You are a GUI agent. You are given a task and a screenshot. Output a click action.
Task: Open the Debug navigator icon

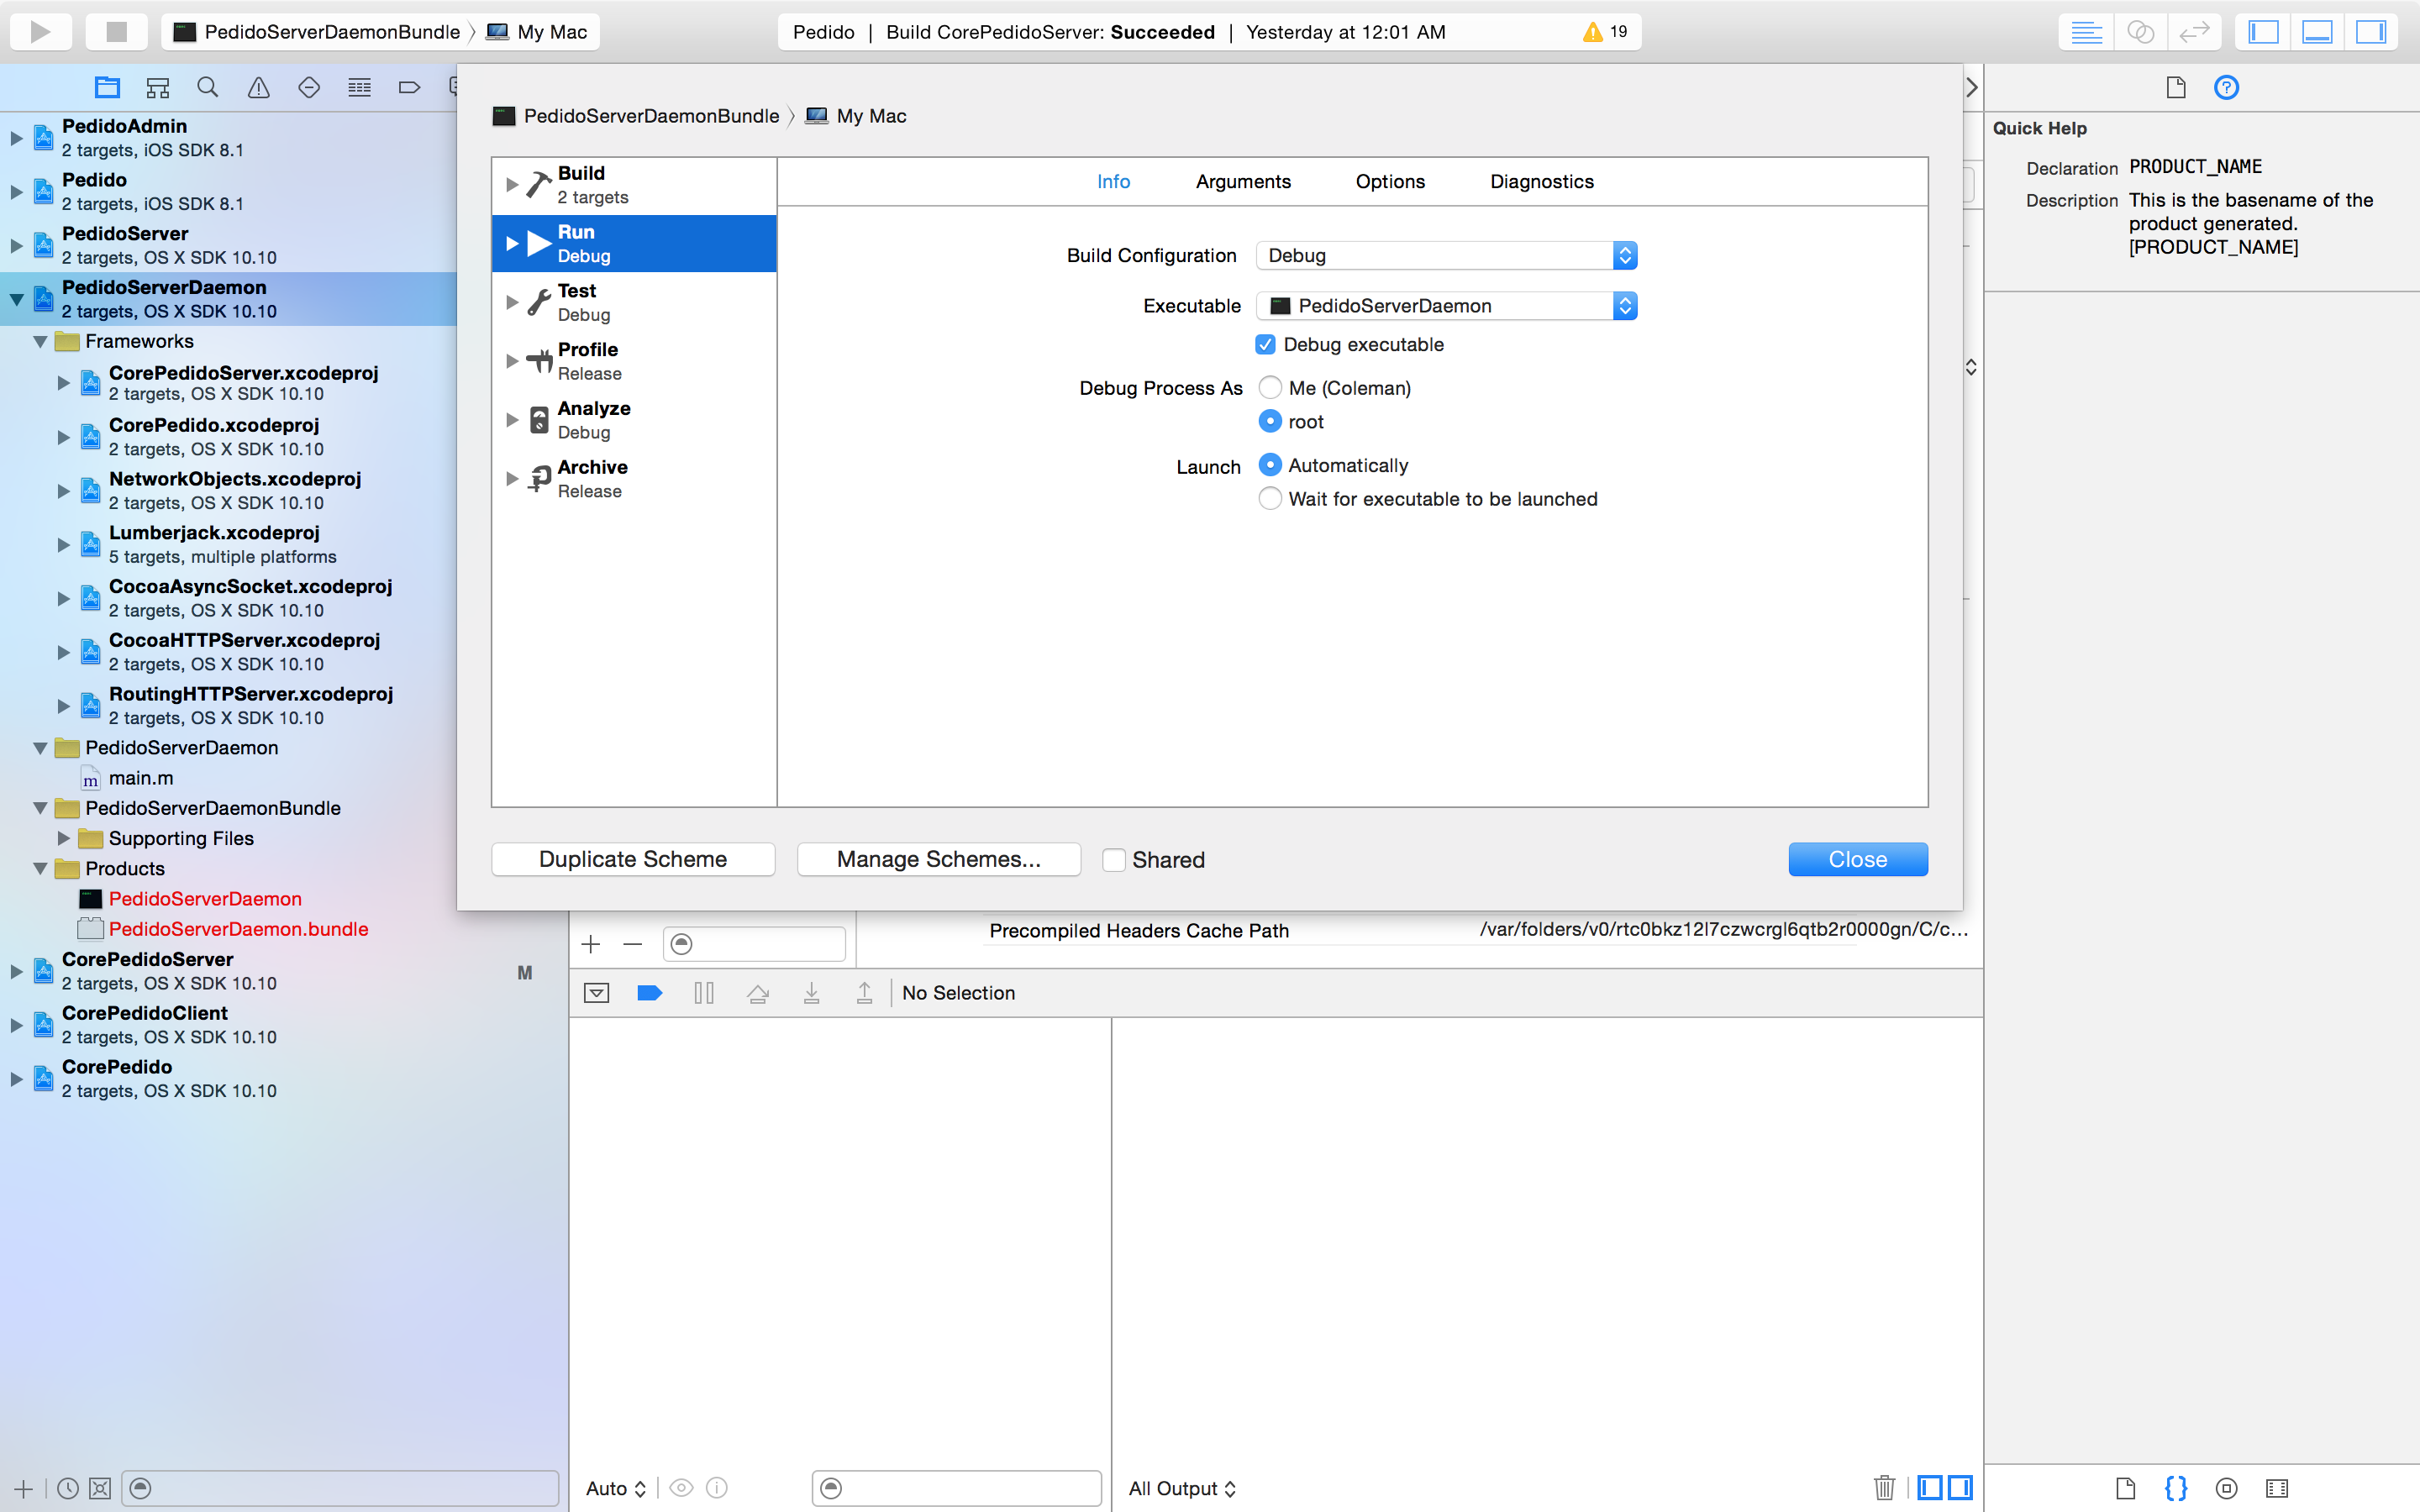360,88
